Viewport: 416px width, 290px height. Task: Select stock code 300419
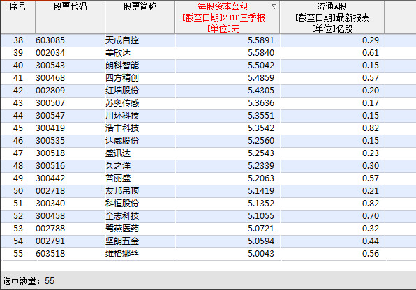click(x=50, y=128)
